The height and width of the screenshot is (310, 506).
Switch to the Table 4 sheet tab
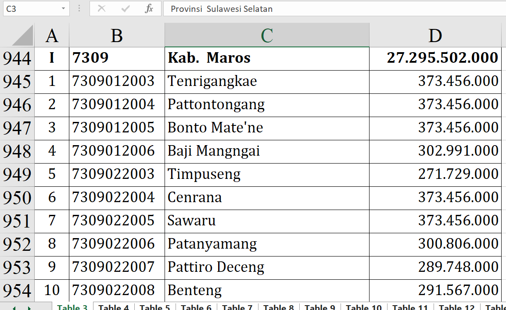[113, 307]
